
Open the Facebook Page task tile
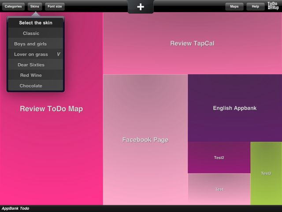145,140
